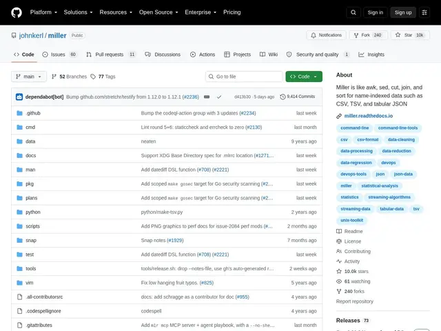The image size is (441, 331).
Task: Open the GitHub home logo
Action: tap(17, 12)
